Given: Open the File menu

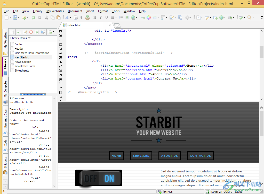Looking at the screenshot, I should pyautogui.click(x=7, y=11).
